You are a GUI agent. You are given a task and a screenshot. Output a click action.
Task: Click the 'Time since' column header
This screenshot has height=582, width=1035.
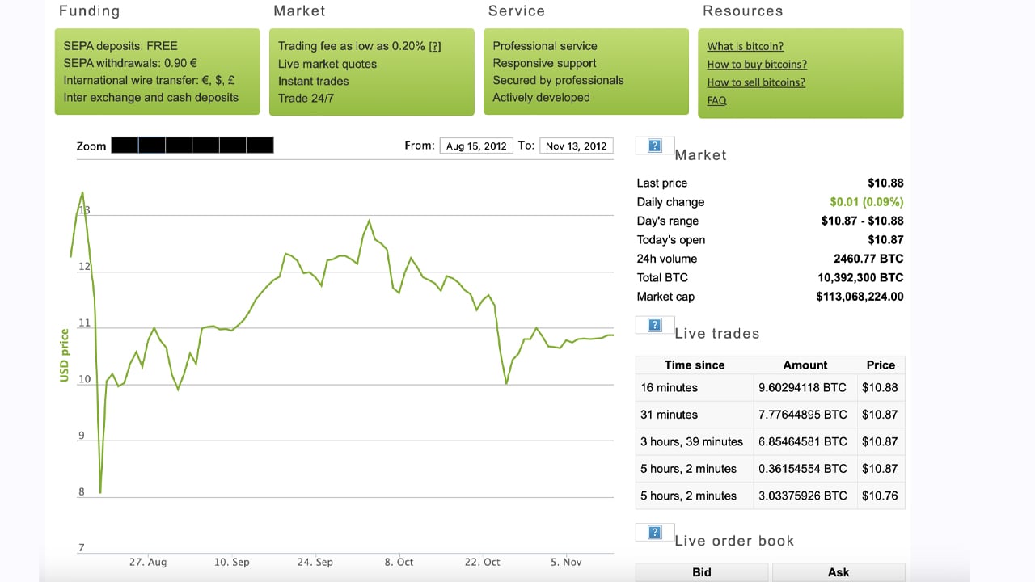click(x=694, y=365)
